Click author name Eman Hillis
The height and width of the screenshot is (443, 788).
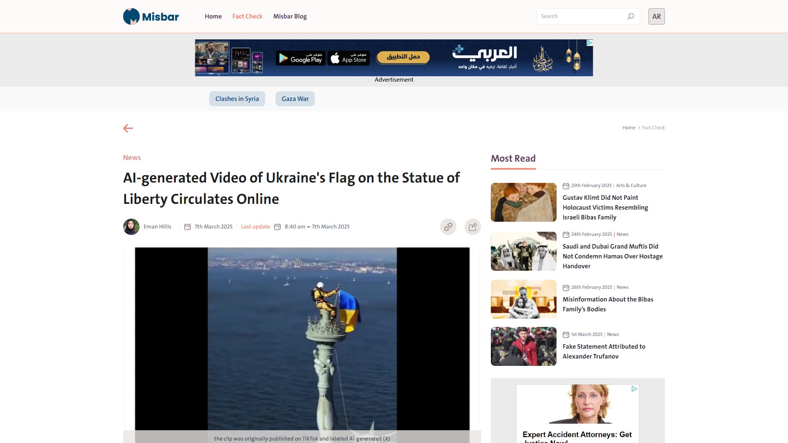(x=157, y=226)
